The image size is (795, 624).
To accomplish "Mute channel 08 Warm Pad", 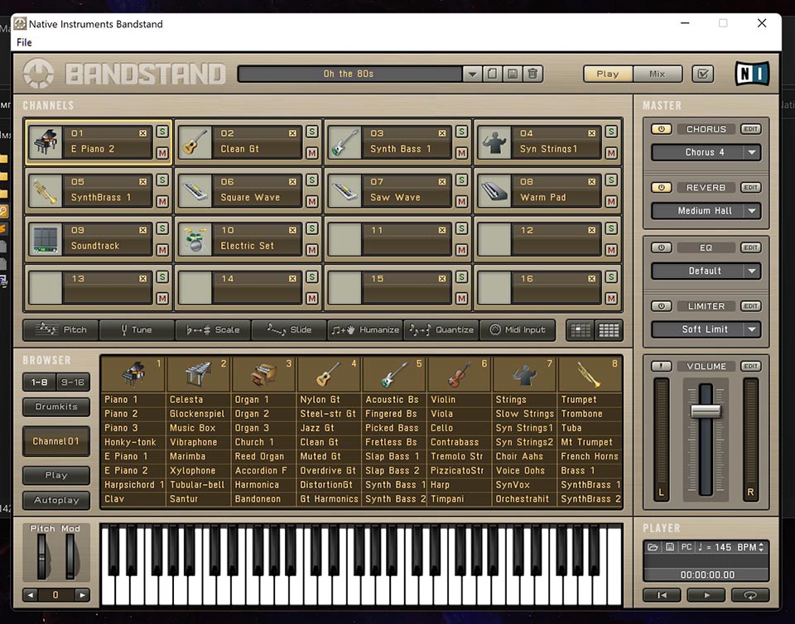I will click(x=611, y=202).
